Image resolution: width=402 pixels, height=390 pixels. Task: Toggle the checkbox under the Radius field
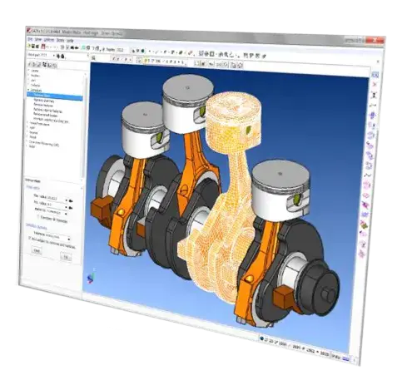(38, 217)
